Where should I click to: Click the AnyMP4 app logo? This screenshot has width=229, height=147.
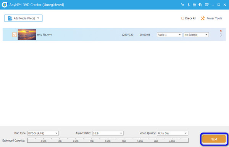[x=5, y=5]
